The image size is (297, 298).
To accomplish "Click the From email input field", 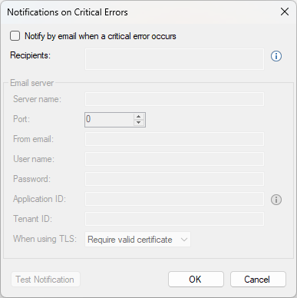I will point(174,139).
